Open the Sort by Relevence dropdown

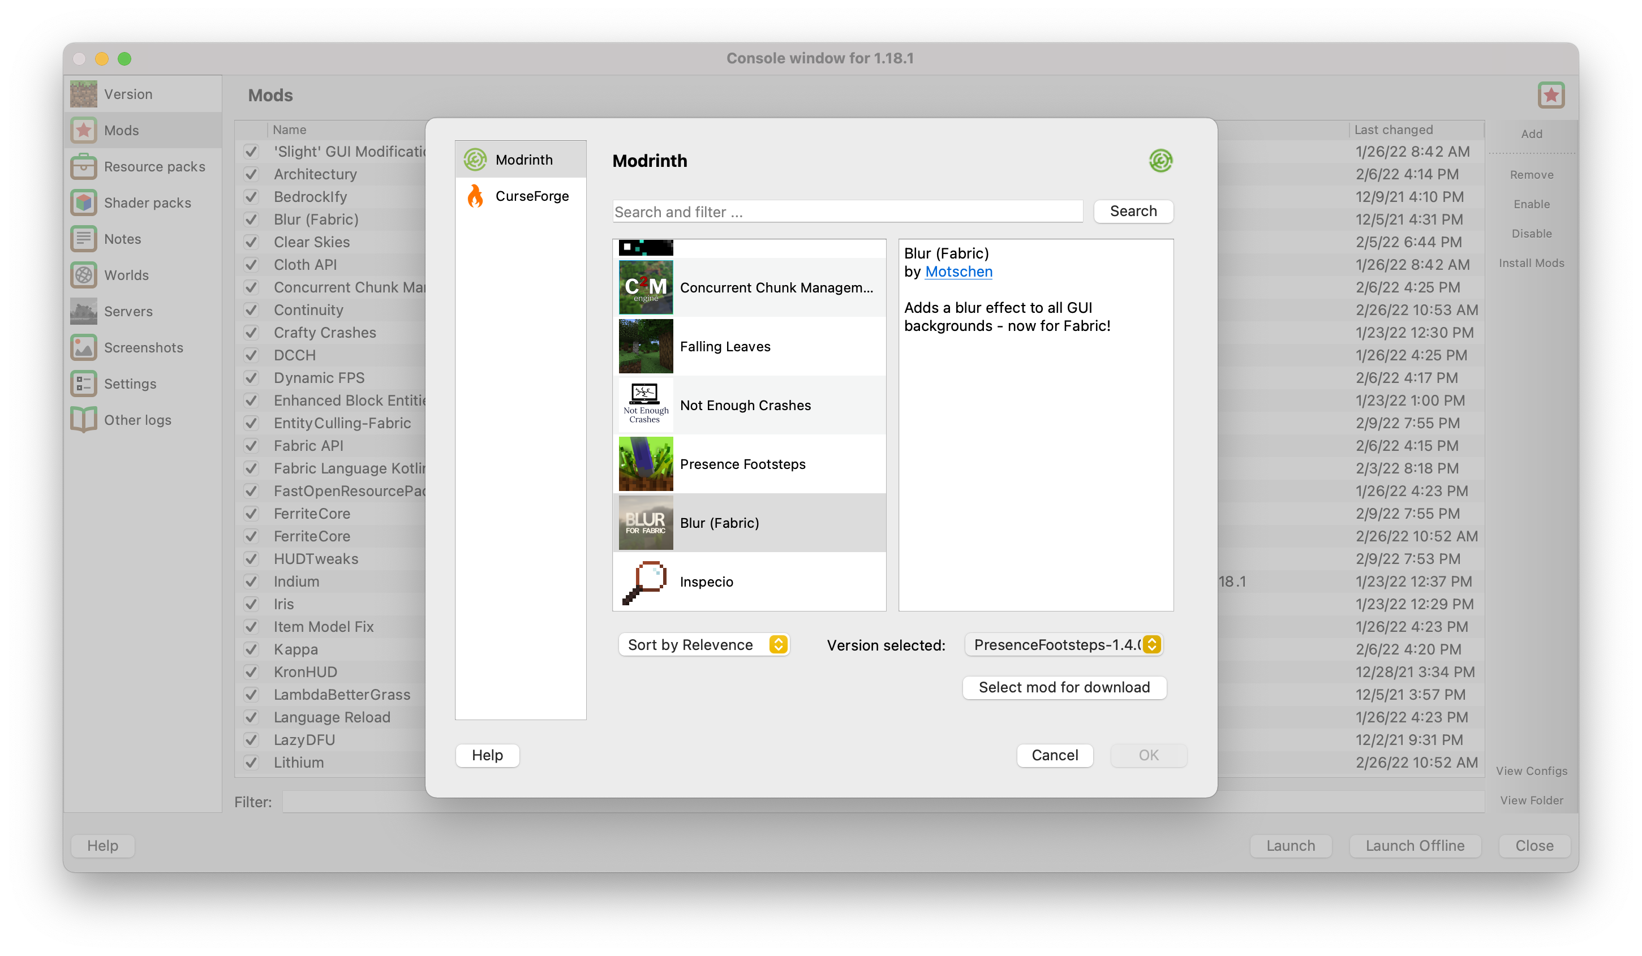pos(704,645)
